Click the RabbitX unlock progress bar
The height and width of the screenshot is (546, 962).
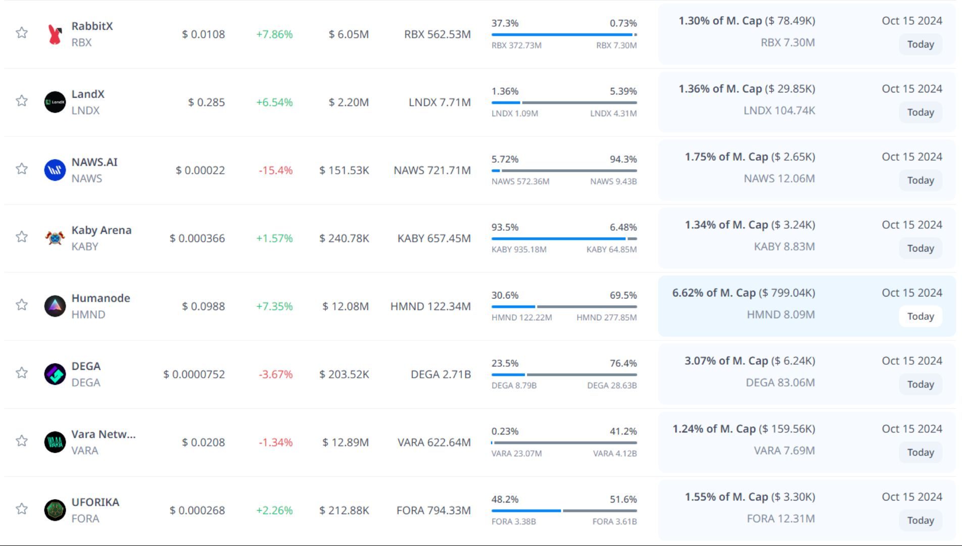[x=564, y=35]
